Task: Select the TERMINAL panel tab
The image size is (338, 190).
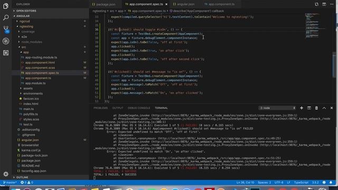Action: pyautogui.click(x=161, y=108)
